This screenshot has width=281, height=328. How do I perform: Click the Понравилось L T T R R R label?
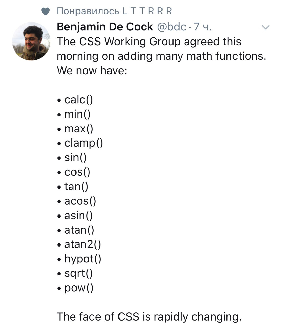click(x=114, y=11)
